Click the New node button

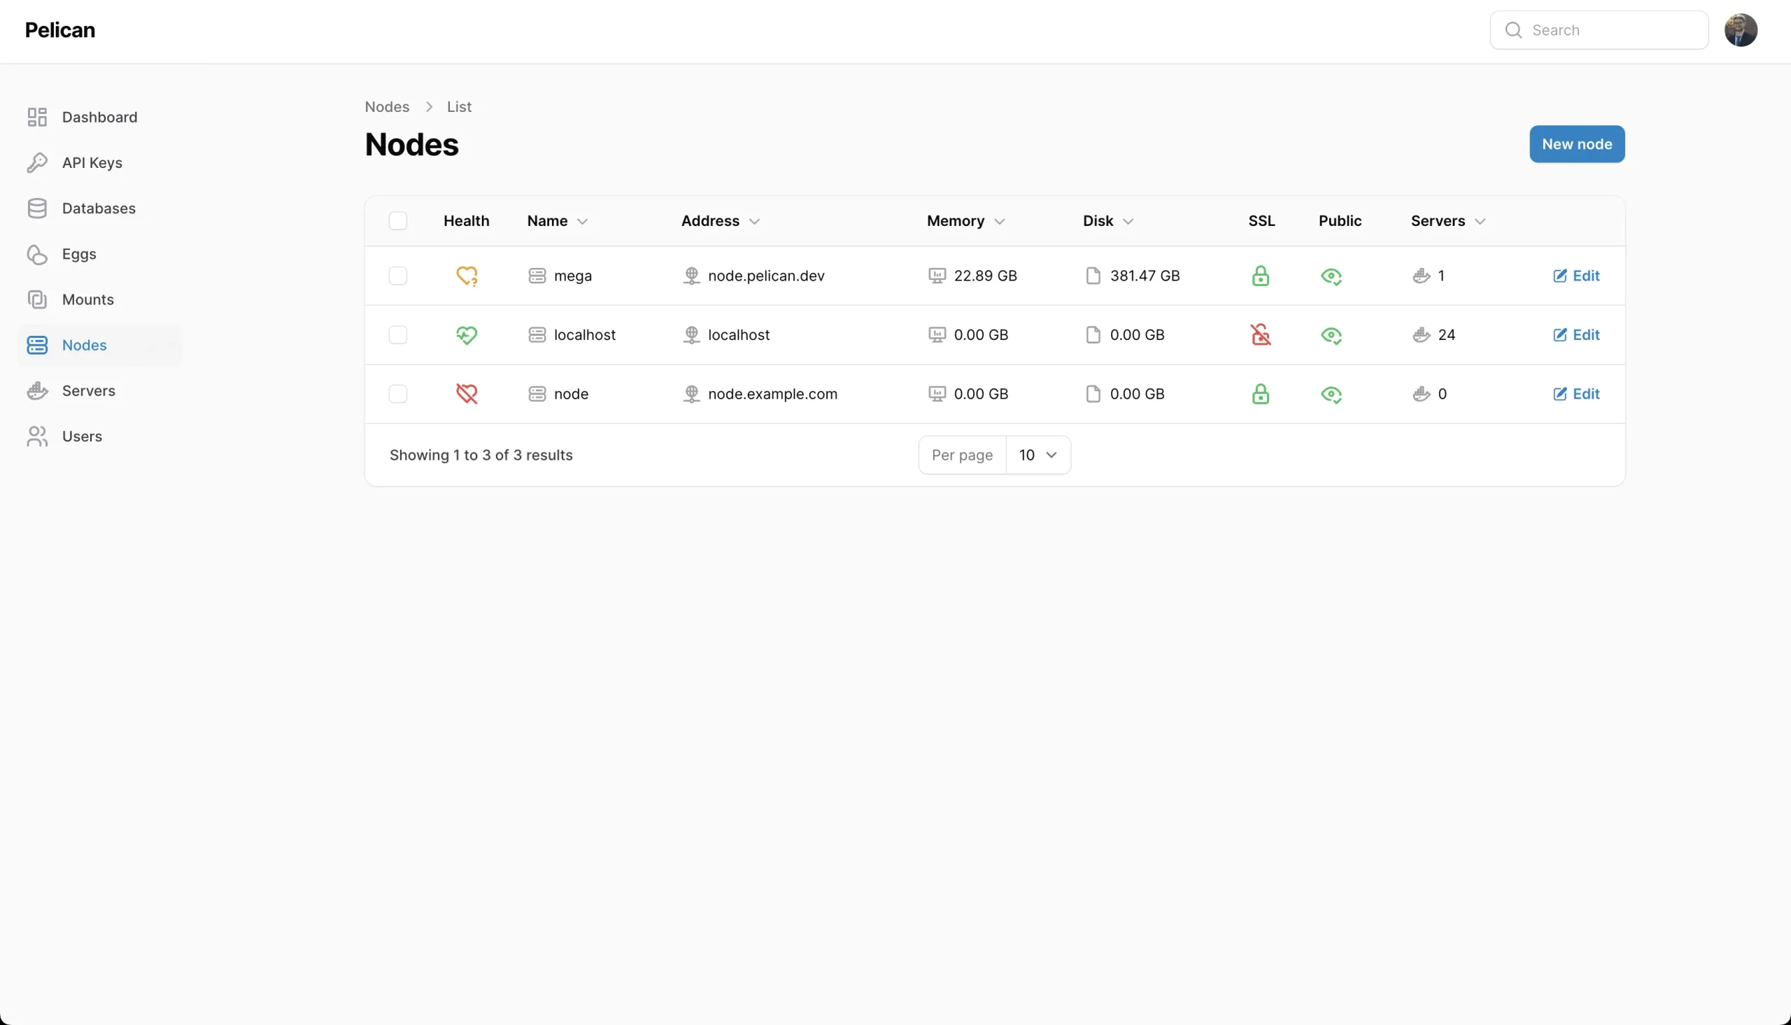pos(1576,144)
